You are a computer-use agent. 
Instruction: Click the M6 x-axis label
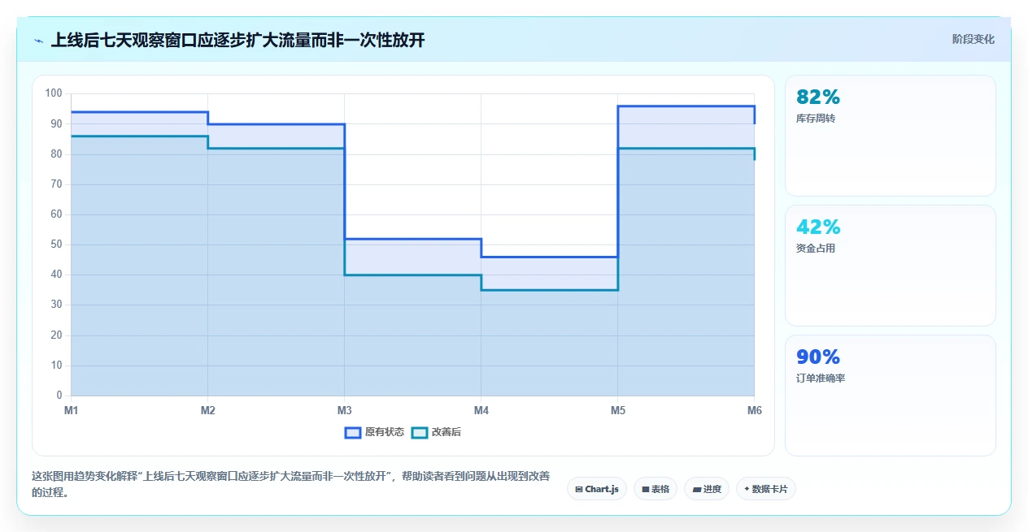[x=755, y=411]
